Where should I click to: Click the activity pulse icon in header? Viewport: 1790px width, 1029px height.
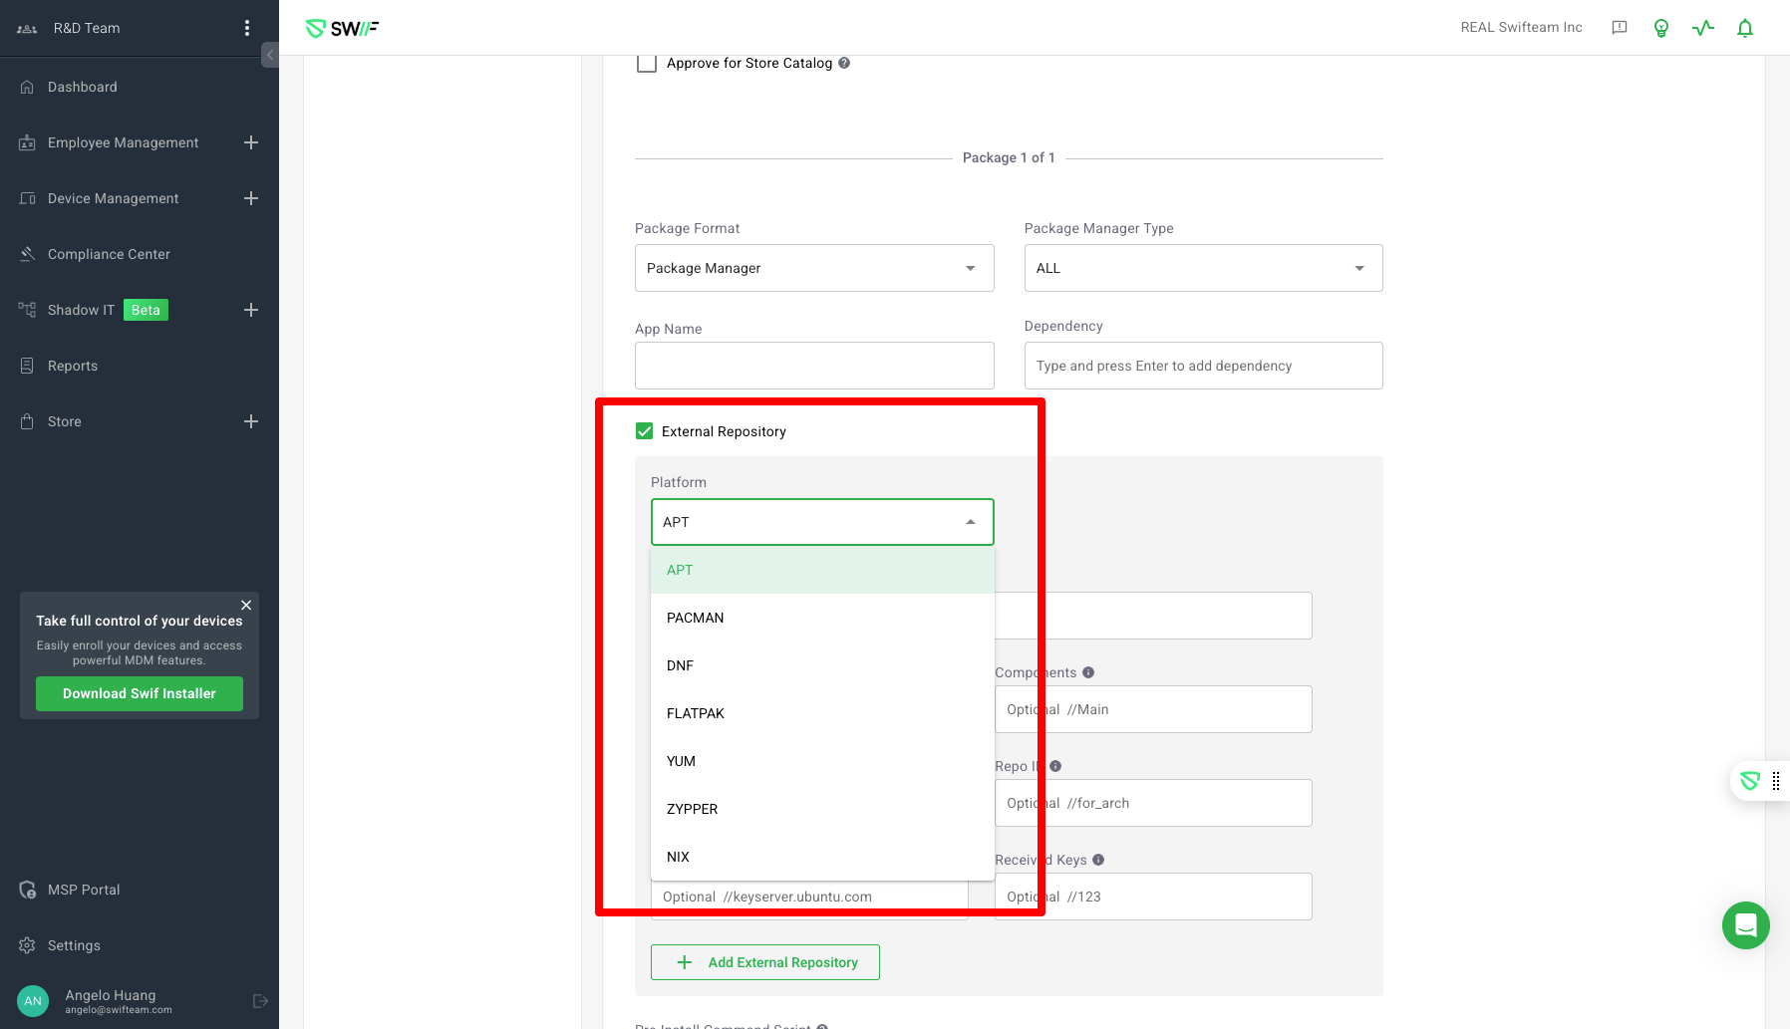pyautogui.click(x=1702, y=28)
